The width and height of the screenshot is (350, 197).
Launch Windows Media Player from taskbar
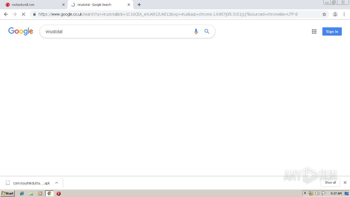tap(40, 193)
